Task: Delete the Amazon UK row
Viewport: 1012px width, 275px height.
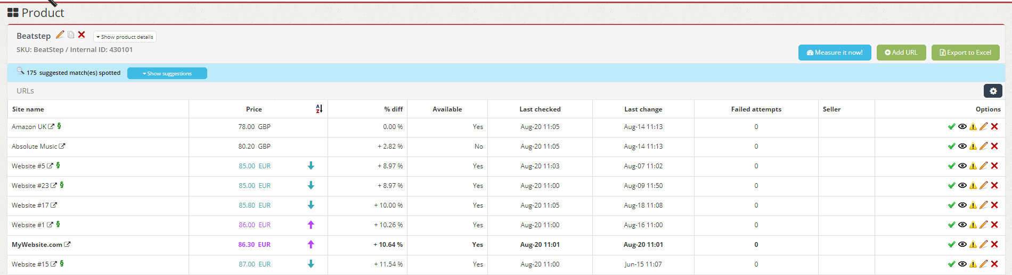Action: point(994,126)
